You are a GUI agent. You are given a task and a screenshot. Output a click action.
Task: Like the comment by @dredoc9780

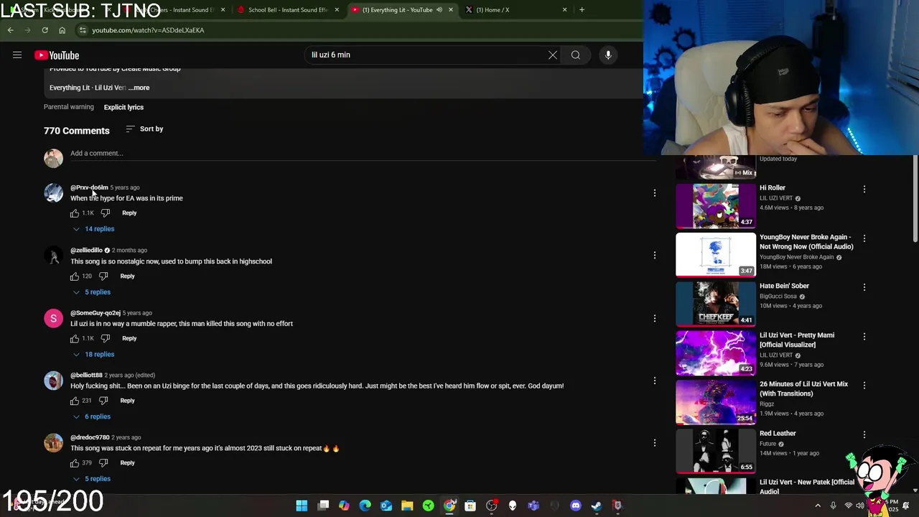(75, 463)
